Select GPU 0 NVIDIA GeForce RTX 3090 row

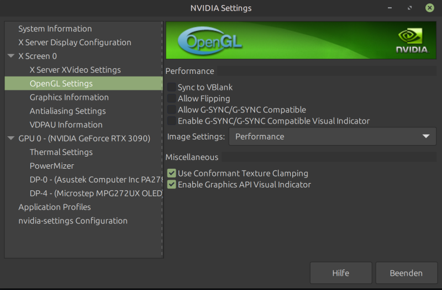click(85, 138)
